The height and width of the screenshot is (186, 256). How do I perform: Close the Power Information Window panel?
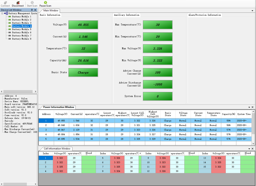click(253, 107)
